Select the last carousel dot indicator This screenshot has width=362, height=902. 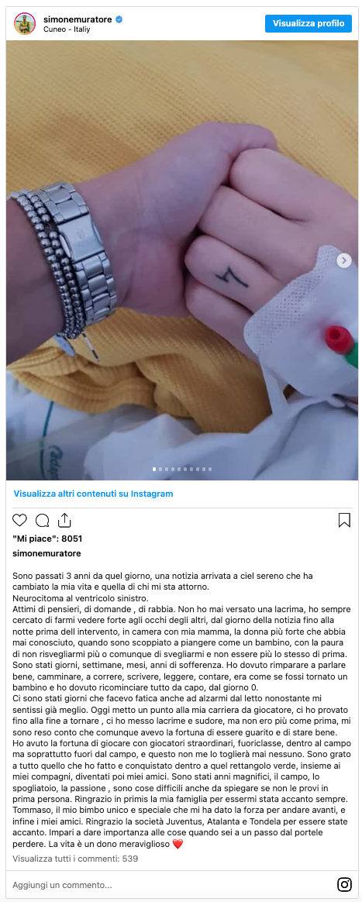tap(210, 470)
